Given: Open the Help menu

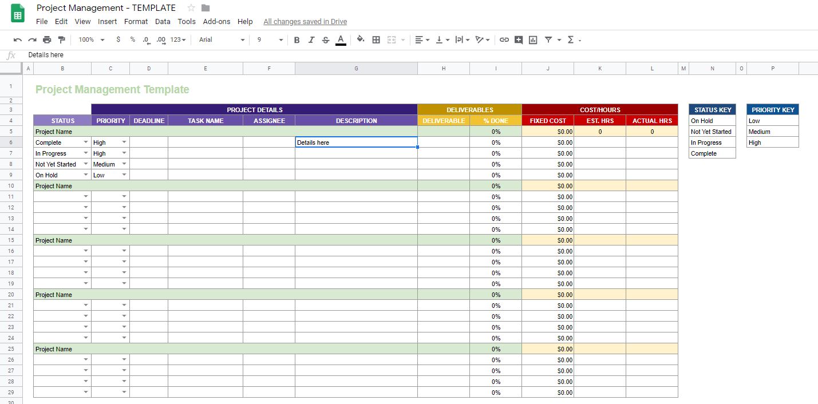Looking at the screenshot, I should [x=245, y=22].
